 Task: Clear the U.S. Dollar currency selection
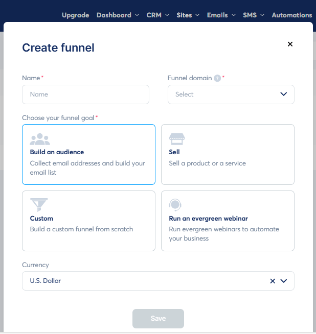[x=273, y=281]
